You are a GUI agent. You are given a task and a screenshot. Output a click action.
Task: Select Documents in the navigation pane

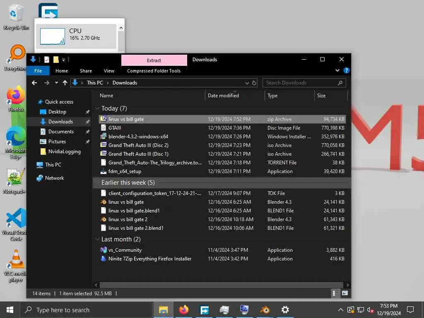click(x=61, y=132)
